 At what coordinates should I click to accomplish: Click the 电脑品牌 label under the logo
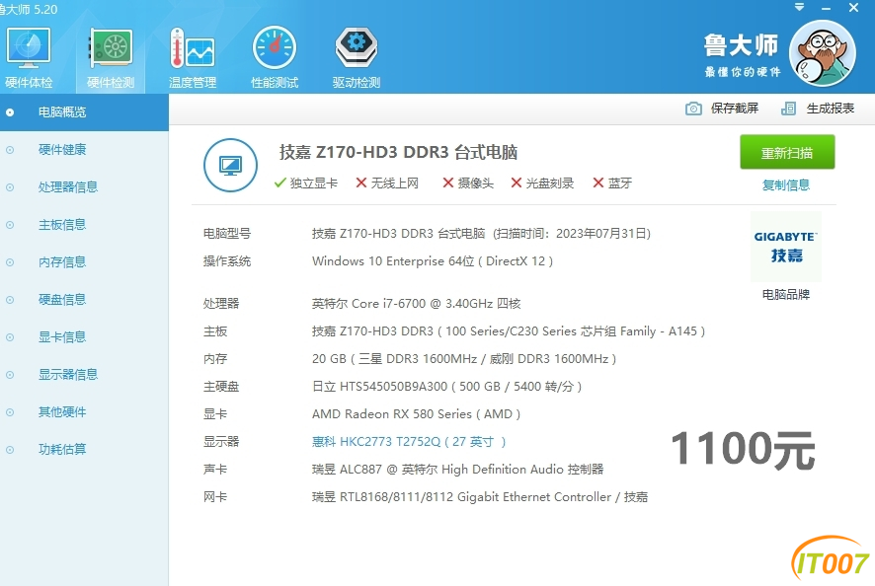coord(786,294)
